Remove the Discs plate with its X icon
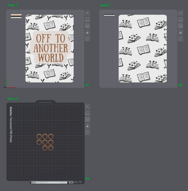Image resolution: width=188 pixels, height=191 pixels. coord(87,107)
